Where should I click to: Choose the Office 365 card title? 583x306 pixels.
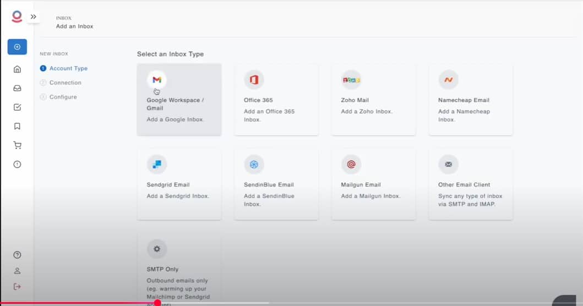[258, 100]
